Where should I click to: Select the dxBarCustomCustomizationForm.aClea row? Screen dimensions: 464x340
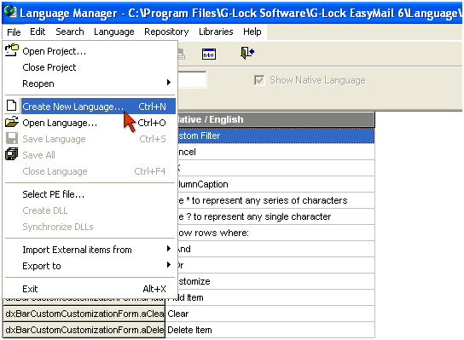click(84, 314)
